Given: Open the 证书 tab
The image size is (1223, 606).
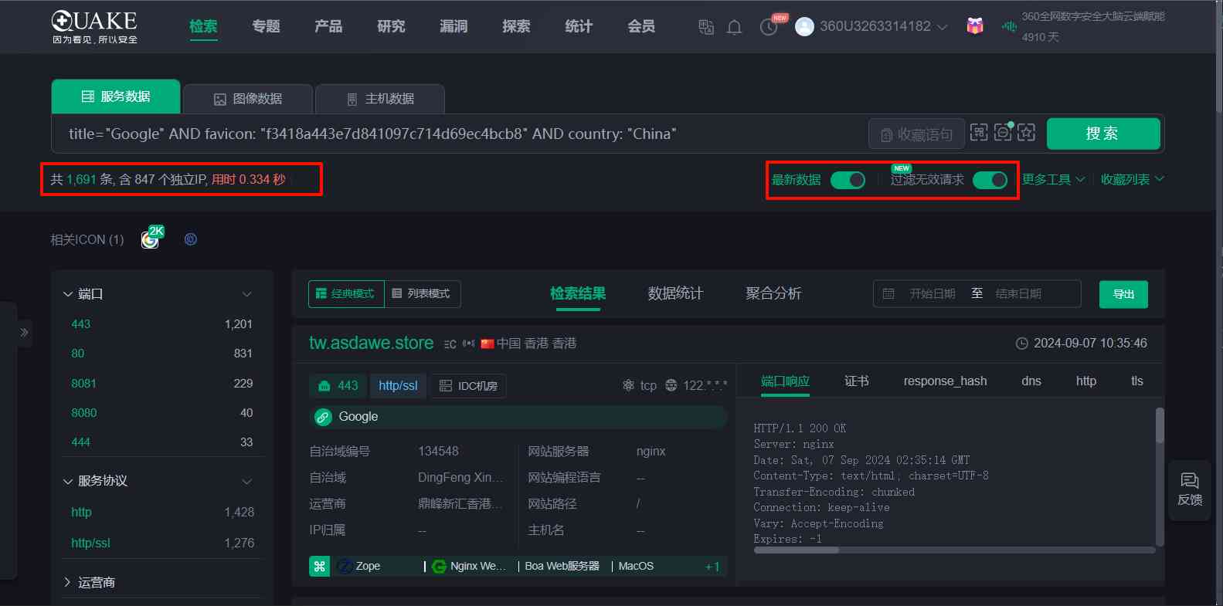Looking at the screenshot, I should pyautogui.click(x=857, y=381).
